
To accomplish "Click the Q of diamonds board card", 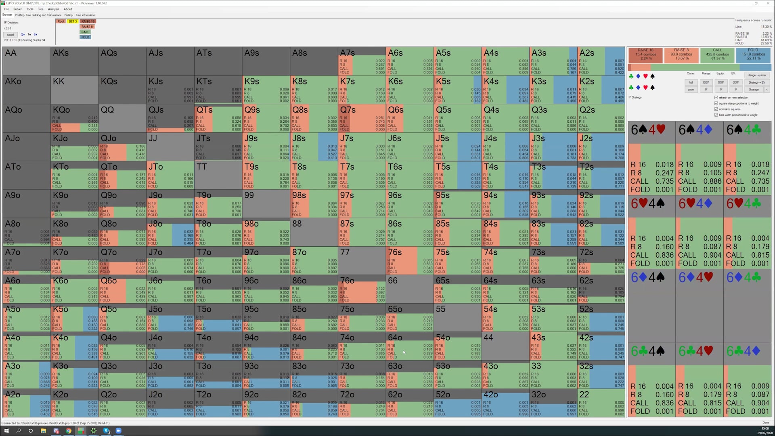I will click(23, 35).
